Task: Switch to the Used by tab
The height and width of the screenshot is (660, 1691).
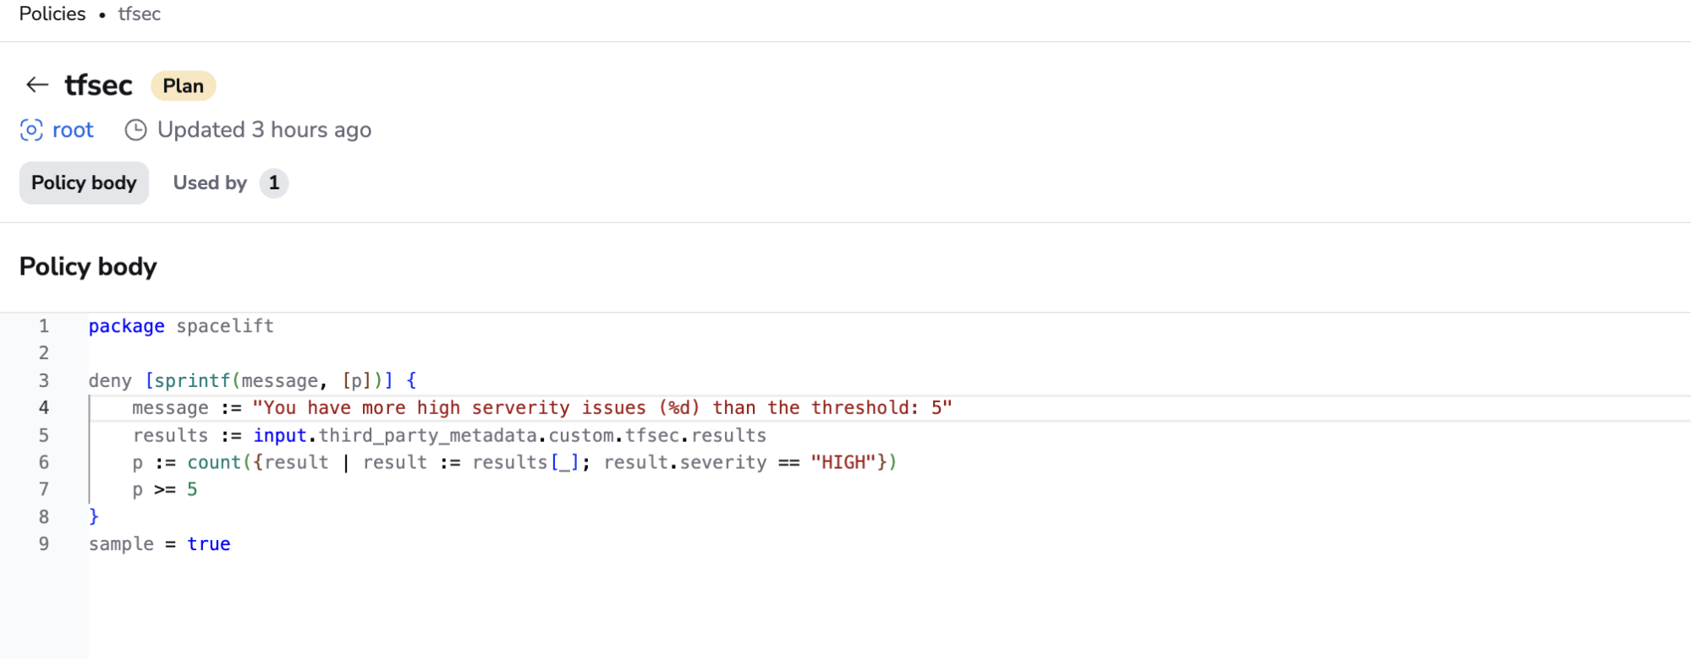Action: 209,183
